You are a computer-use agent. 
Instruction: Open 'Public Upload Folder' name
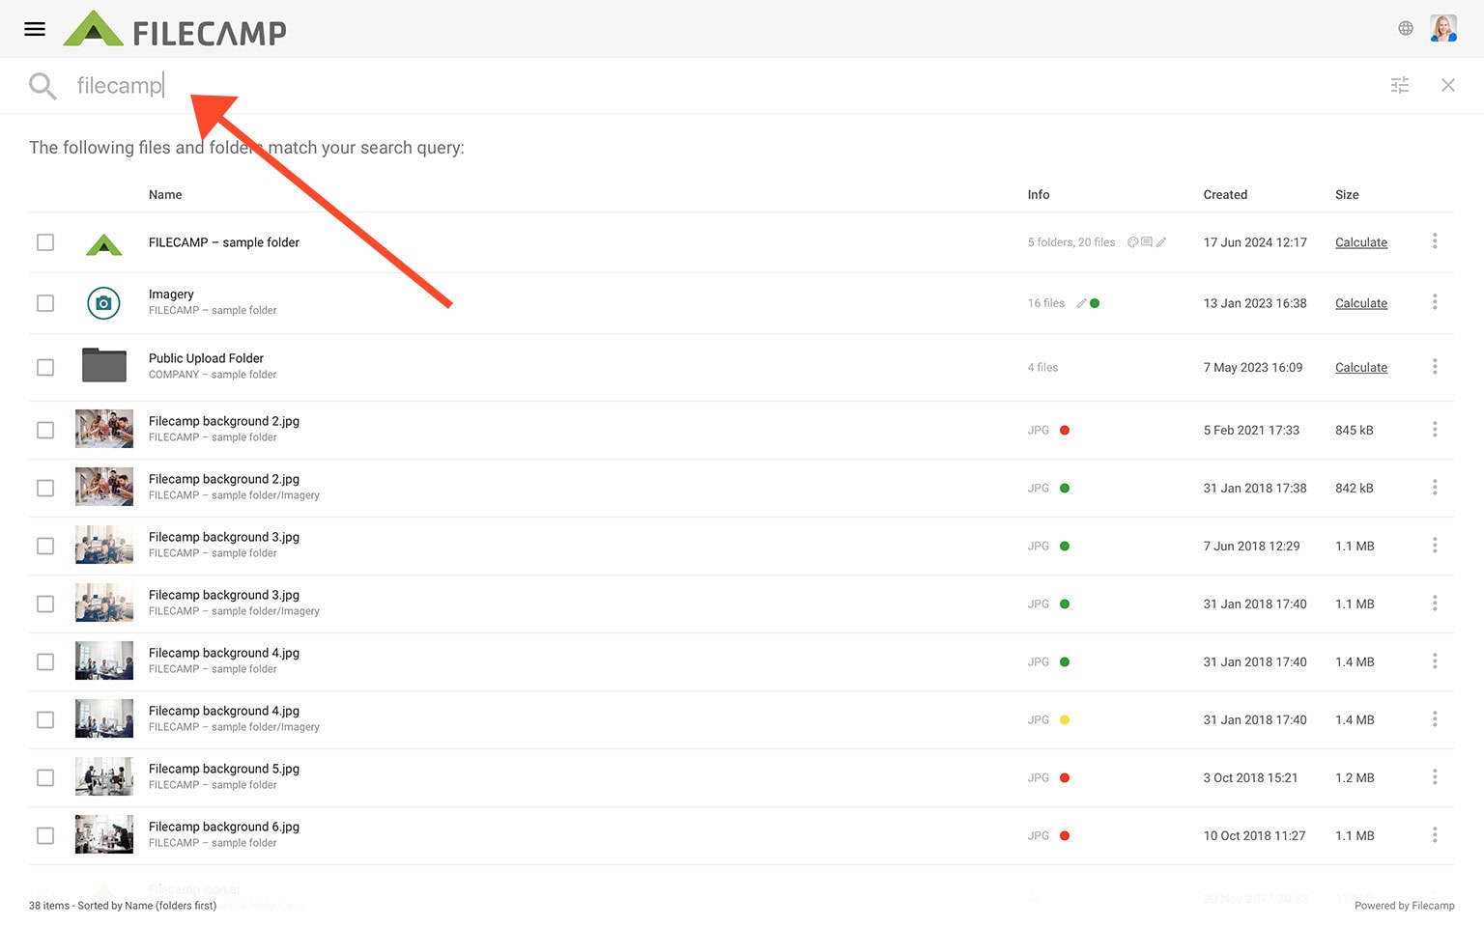[206, 358]
